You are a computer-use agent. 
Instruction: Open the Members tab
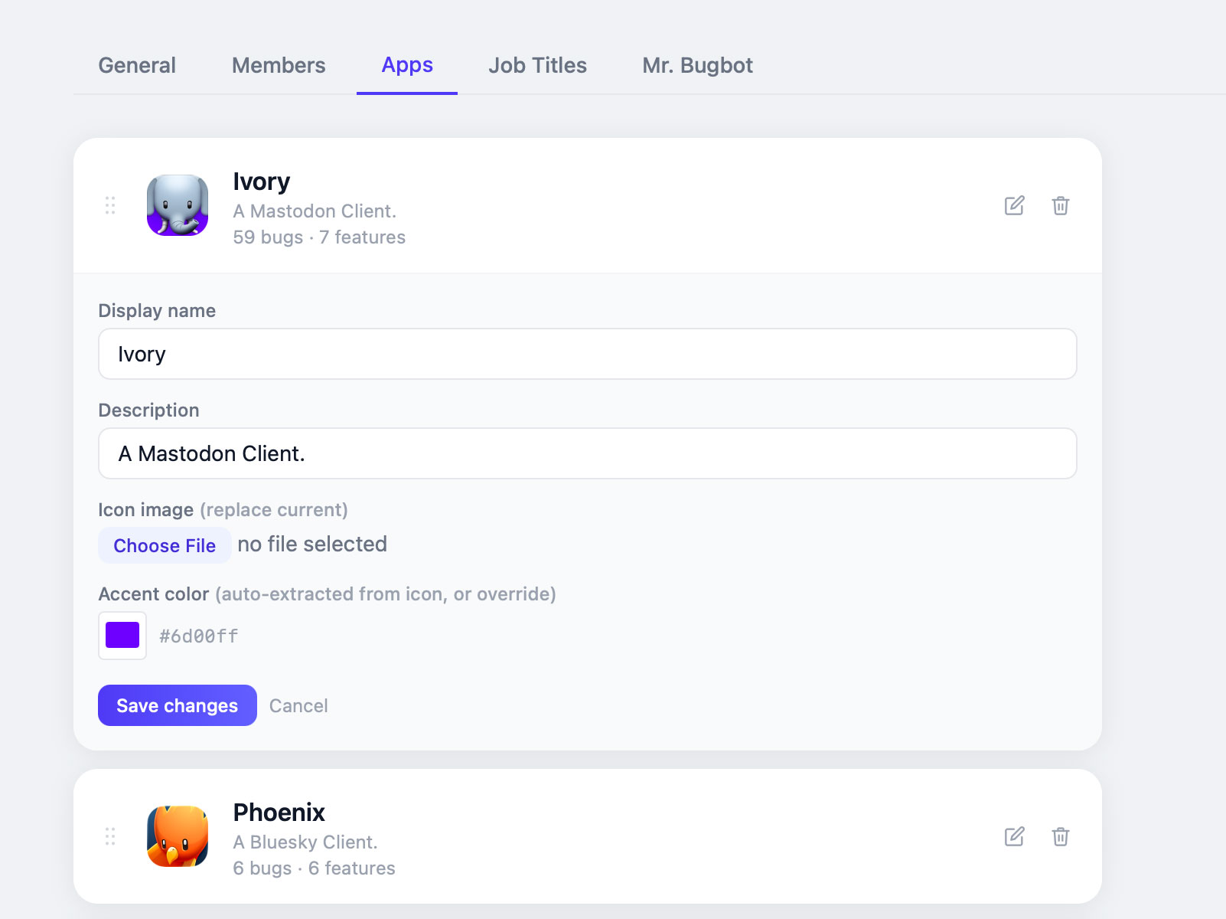(x=279, y=66)
